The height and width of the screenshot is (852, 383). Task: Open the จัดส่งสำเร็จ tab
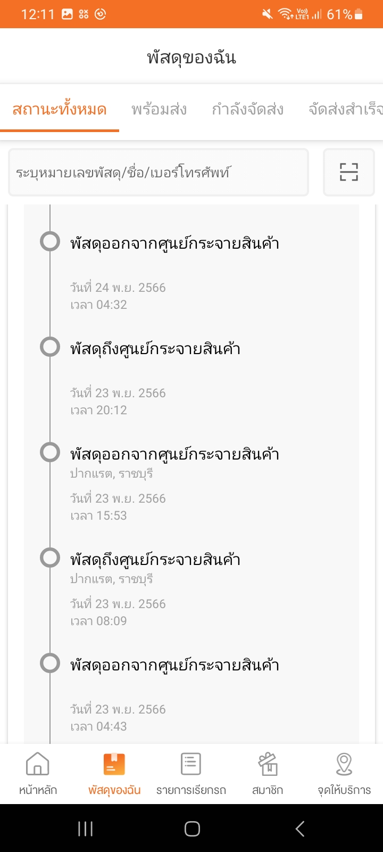(346, 110)
